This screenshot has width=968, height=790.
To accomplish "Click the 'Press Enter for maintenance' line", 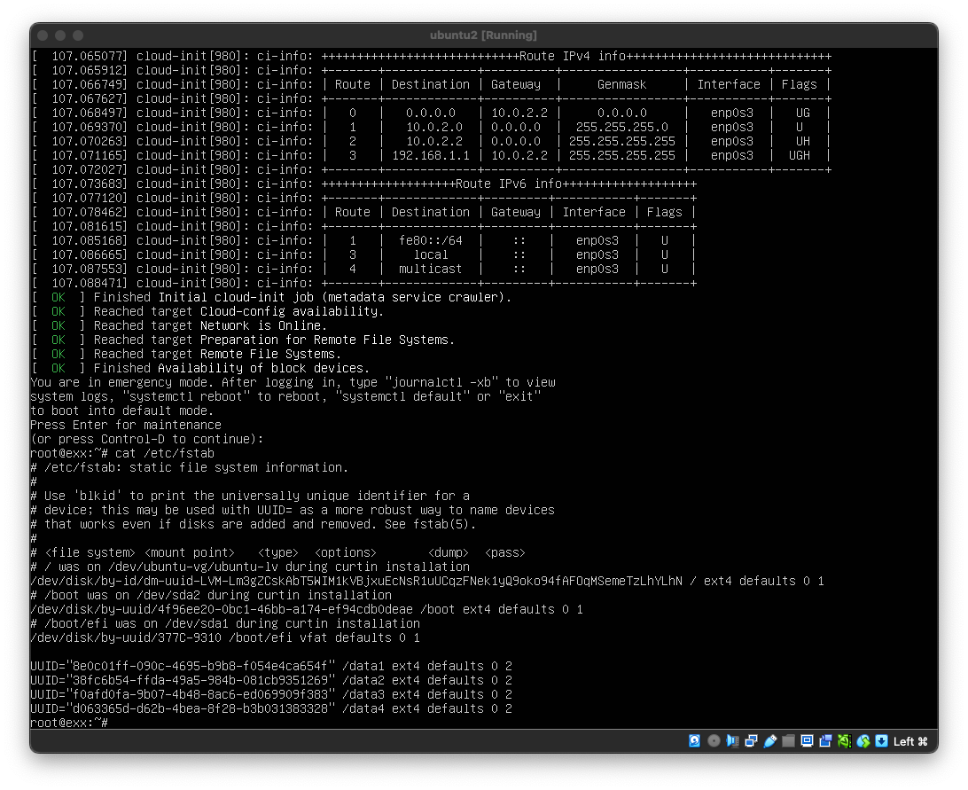I will 126,425.
